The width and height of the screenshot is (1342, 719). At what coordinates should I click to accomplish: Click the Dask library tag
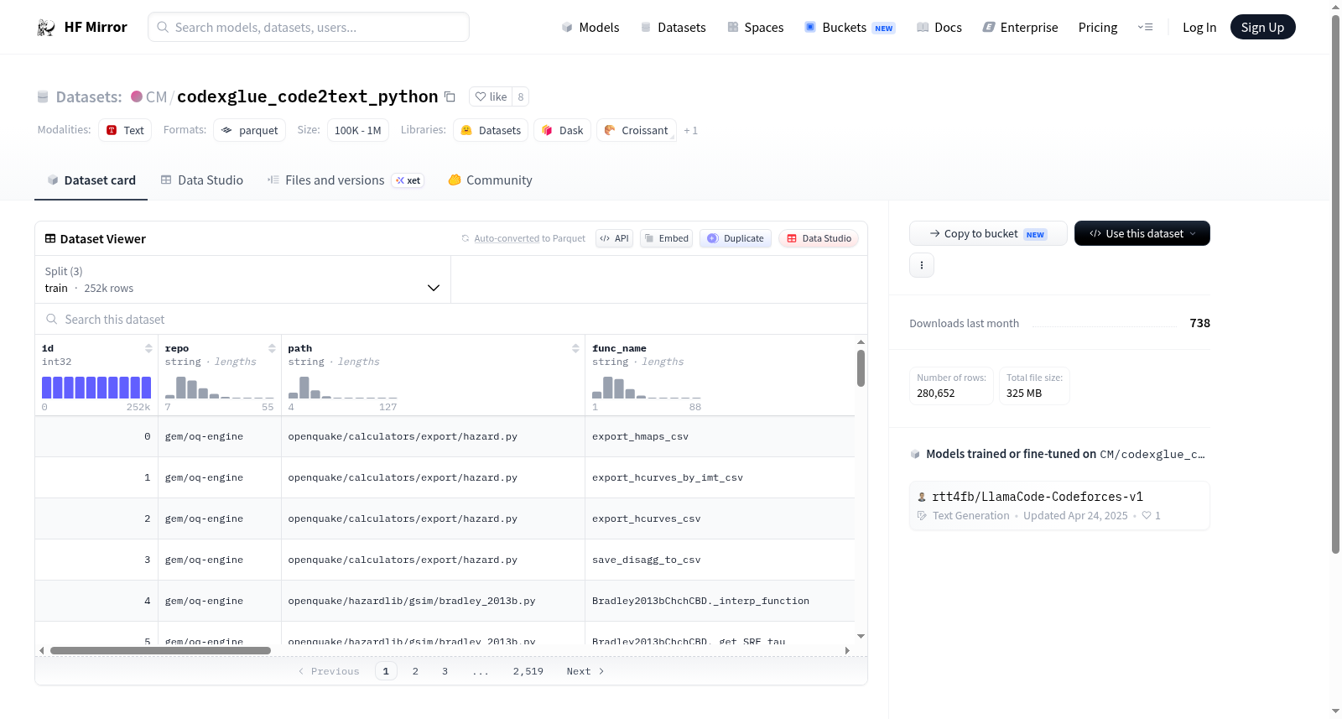[562, 130]
